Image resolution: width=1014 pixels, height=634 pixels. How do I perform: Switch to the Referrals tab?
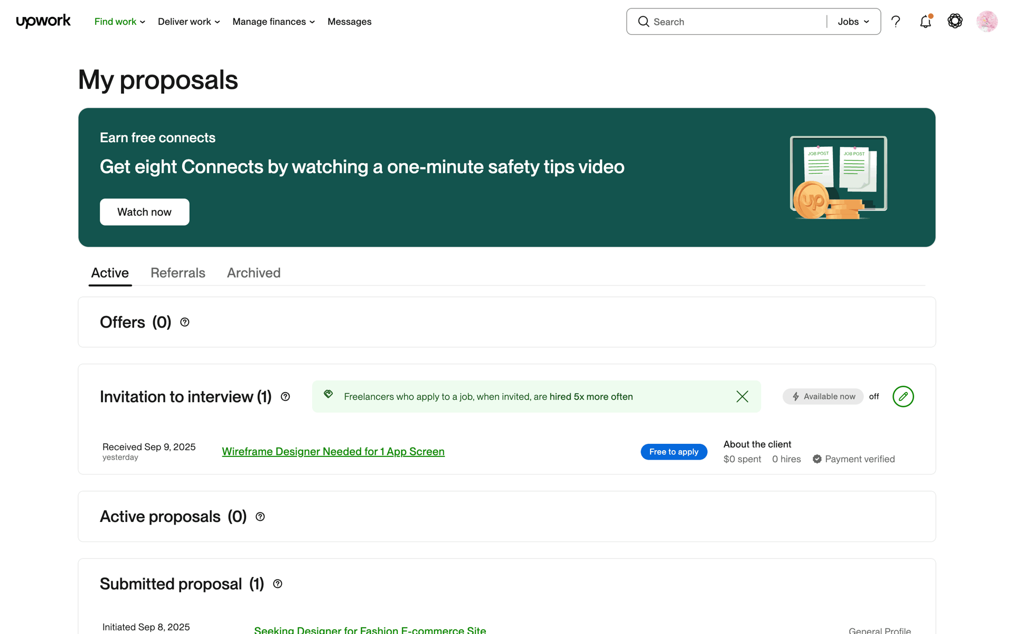click(x=178, y=273)
